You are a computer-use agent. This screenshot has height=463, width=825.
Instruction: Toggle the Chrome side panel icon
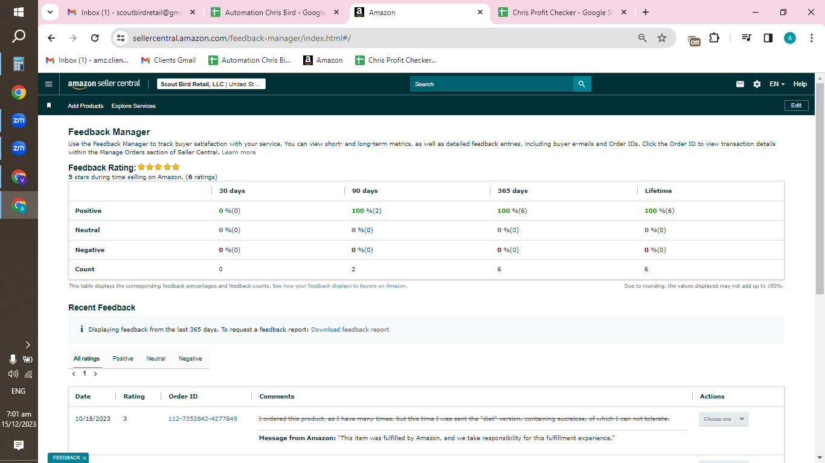click(768, 38)
